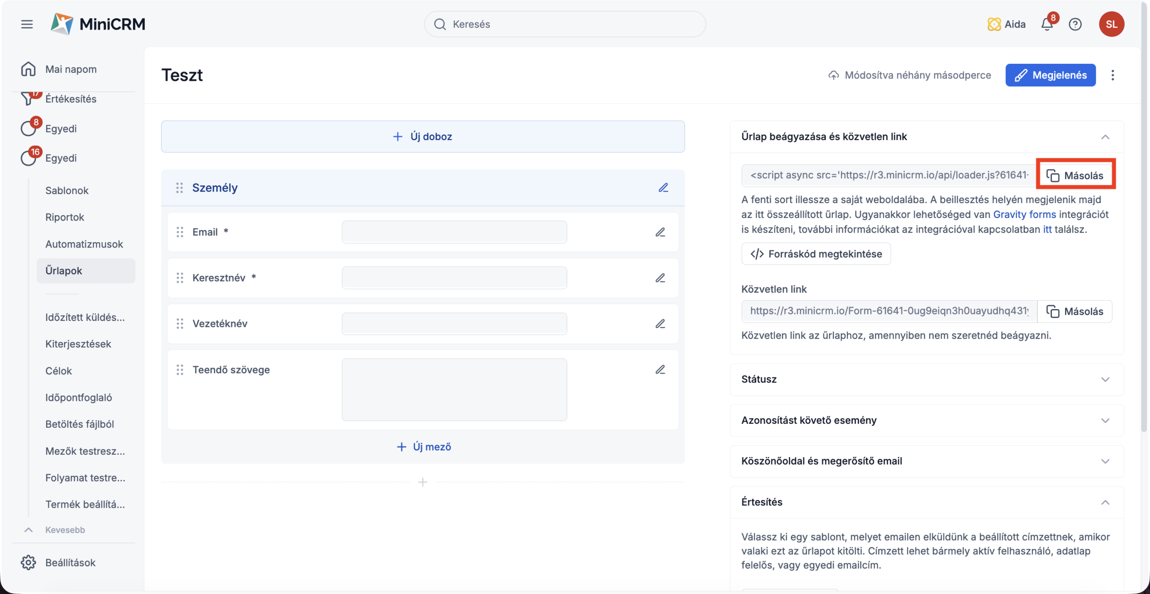Expand Köszönőoldal és megerősítő email section
This screenshot has width=1150, height=594.
1105,461
